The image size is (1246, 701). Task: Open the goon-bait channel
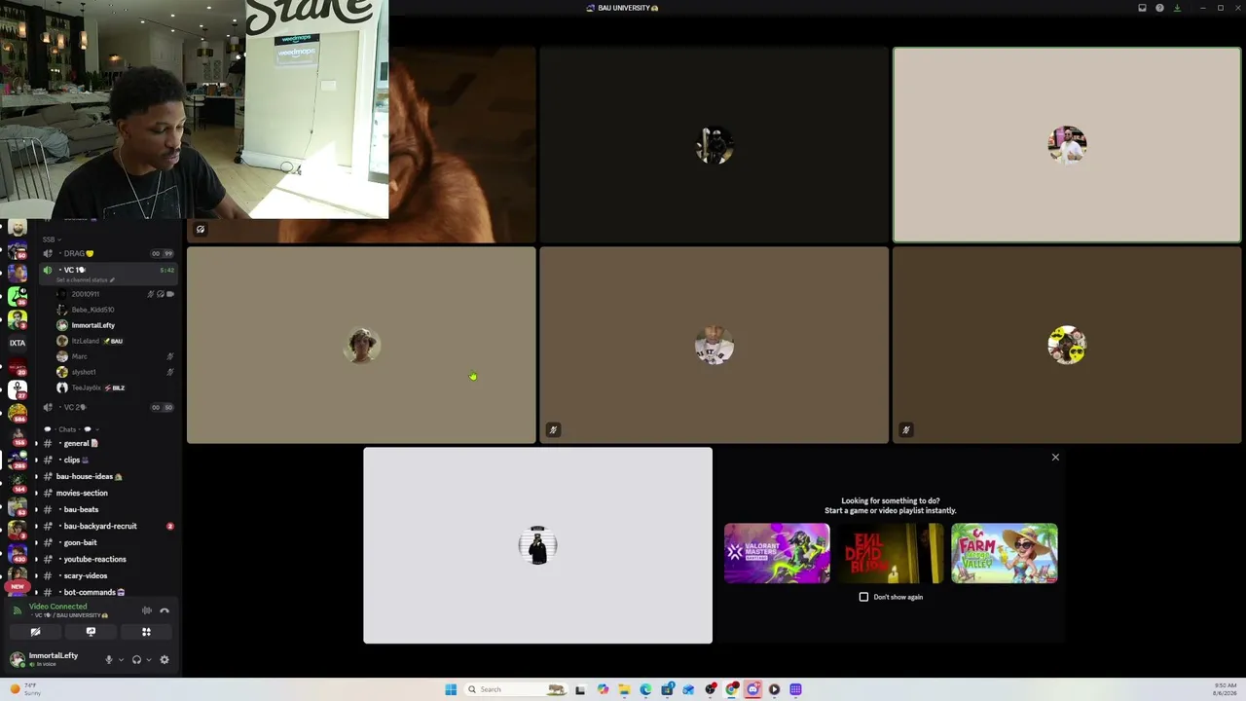(x=107, y=542)
